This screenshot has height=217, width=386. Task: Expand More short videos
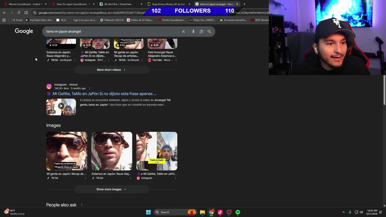(x=111, y=70)
